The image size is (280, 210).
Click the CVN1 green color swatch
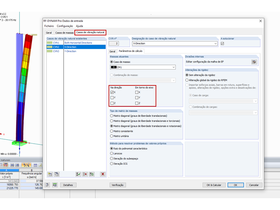pyautogui.click(x=49, y=43)
